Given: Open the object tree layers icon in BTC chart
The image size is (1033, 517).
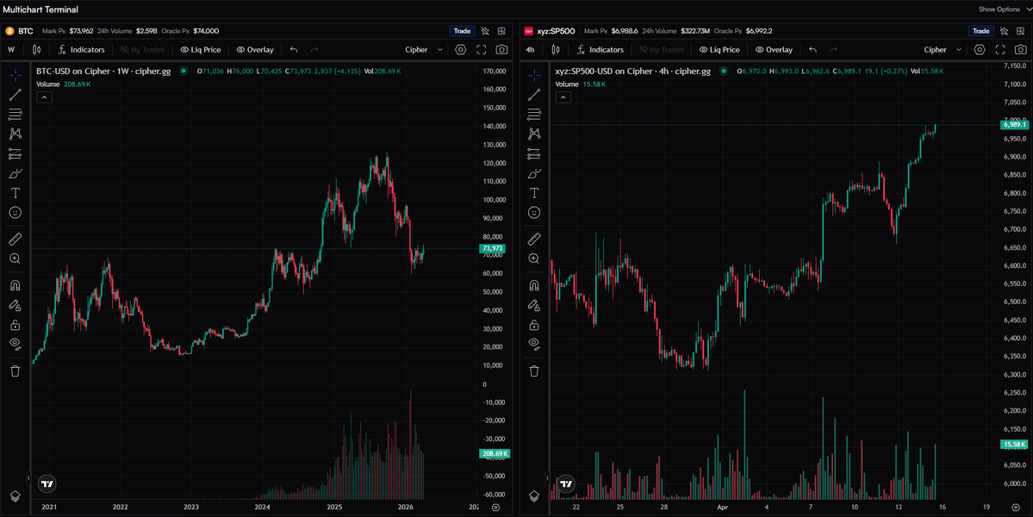Looking at the screenshot, I should tap(16, 496).
